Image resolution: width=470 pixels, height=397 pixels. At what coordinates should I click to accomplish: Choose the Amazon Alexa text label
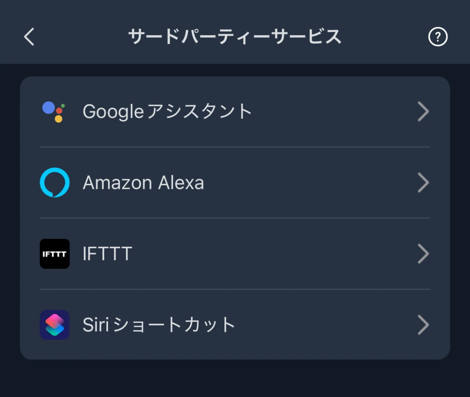pos(143,182)
